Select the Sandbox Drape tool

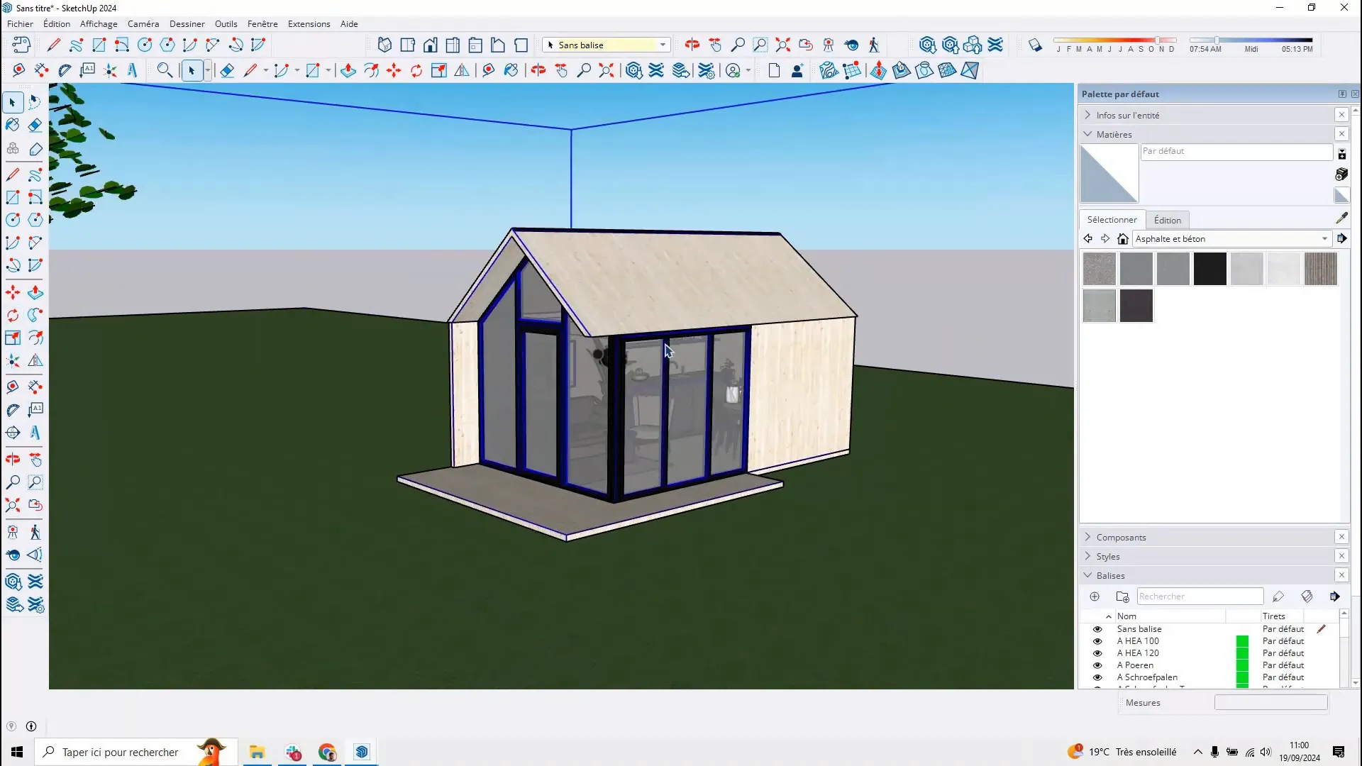[924, 70]
